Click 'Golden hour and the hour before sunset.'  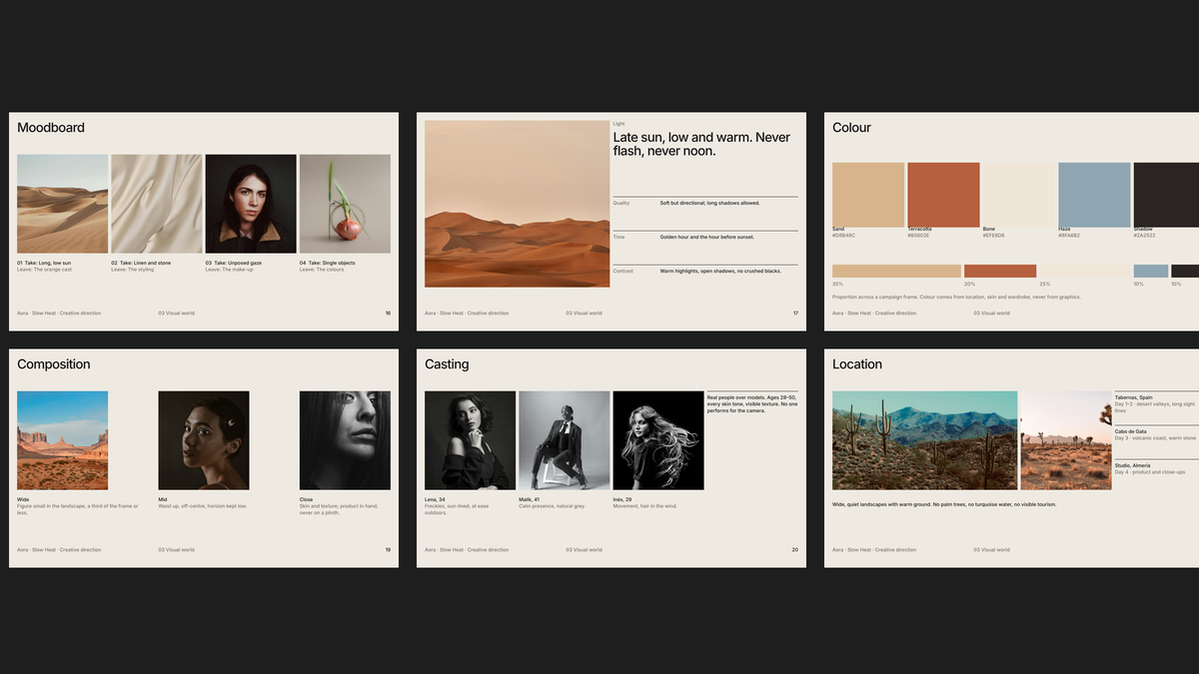[x=706, y=237]
